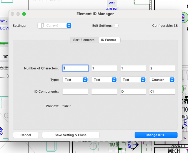
Task: Enable the Edit Settings checkbox
Action: tap(116, 26)
